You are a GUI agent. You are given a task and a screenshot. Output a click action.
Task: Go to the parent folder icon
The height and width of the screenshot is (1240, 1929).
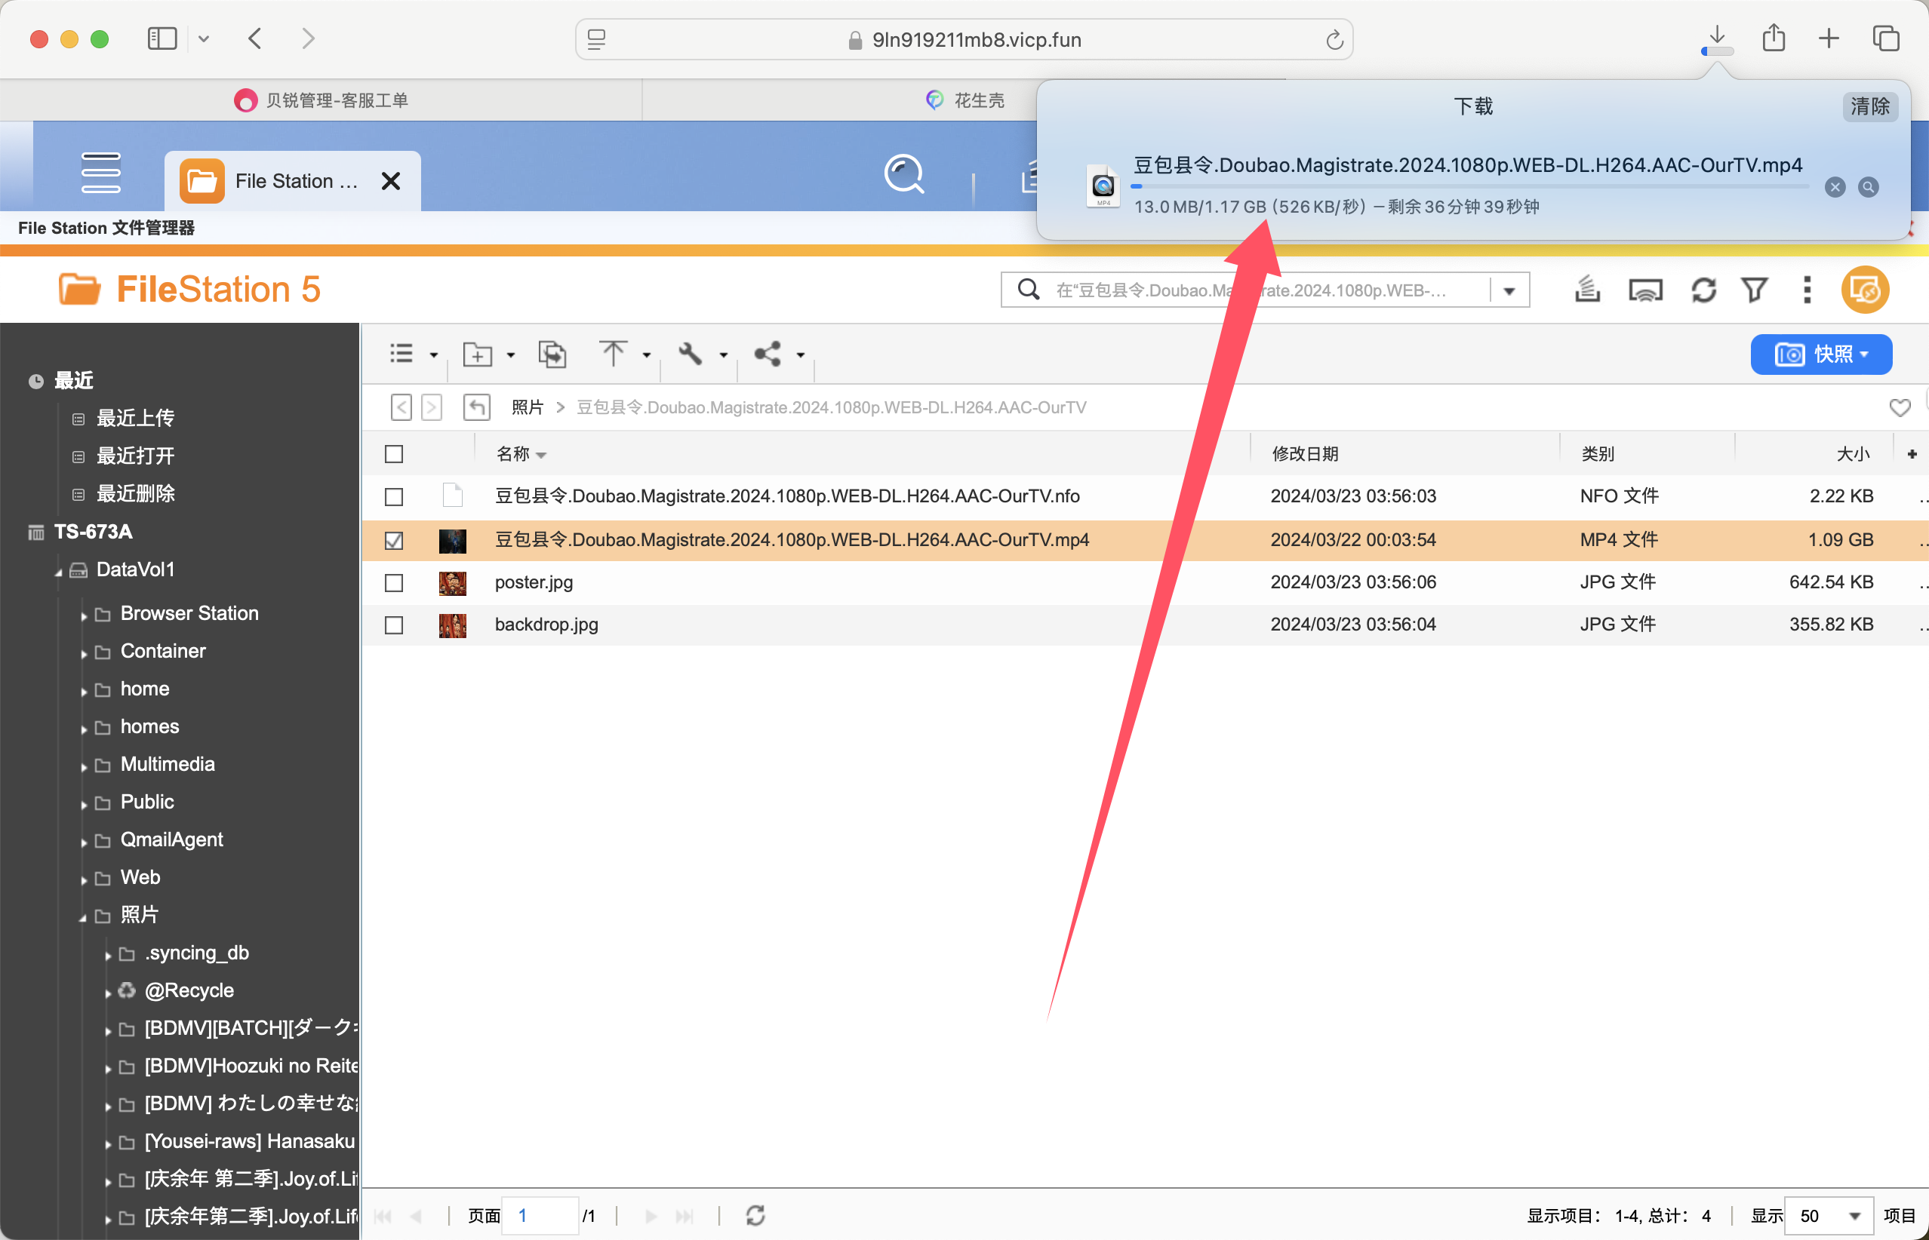[477, 407]
